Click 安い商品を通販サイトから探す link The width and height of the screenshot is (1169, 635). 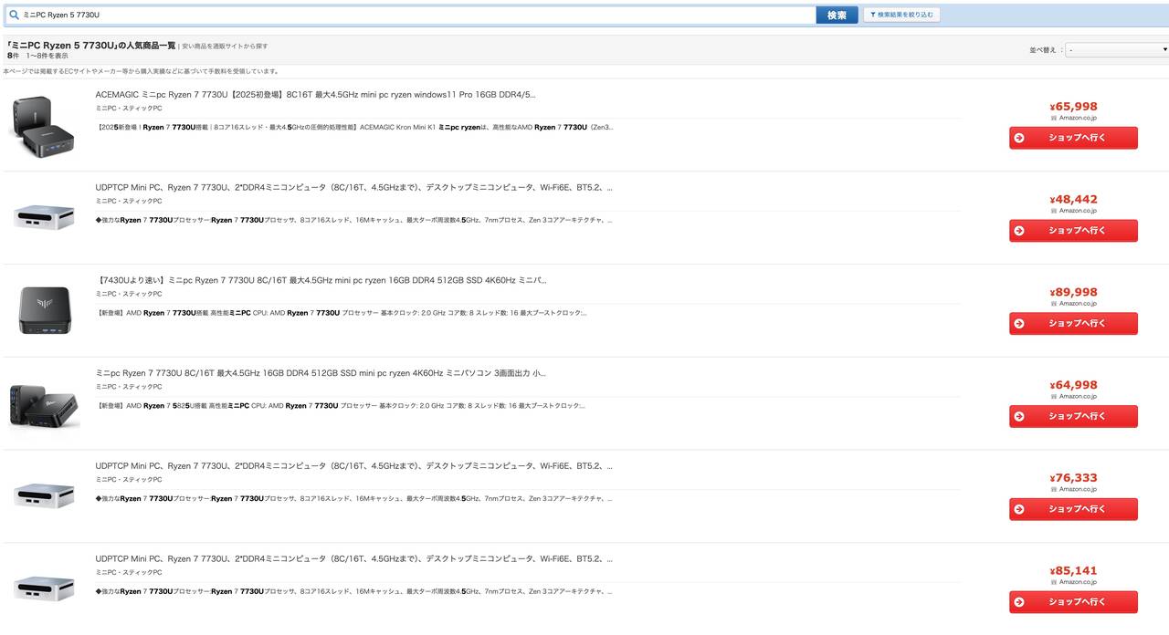(x=225, y=46)
